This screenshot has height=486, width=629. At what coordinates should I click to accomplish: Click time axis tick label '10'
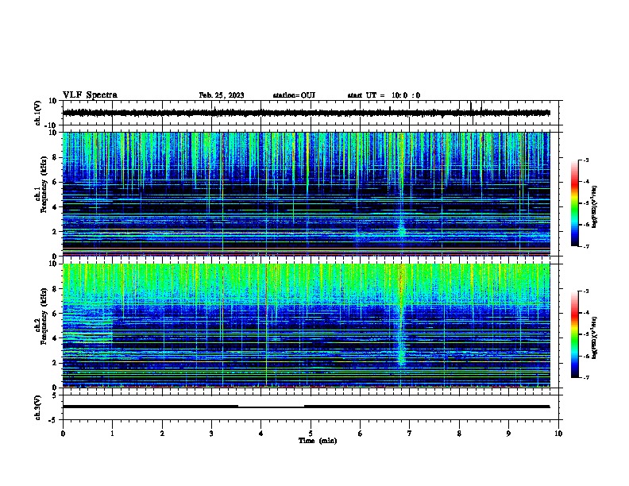pos(558,434)
